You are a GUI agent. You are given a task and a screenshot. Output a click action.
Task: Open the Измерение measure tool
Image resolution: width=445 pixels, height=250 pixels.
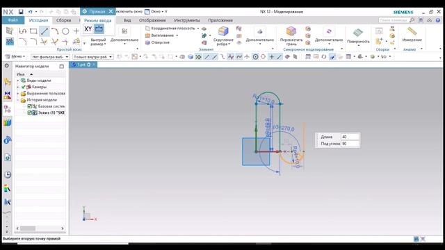412,35
